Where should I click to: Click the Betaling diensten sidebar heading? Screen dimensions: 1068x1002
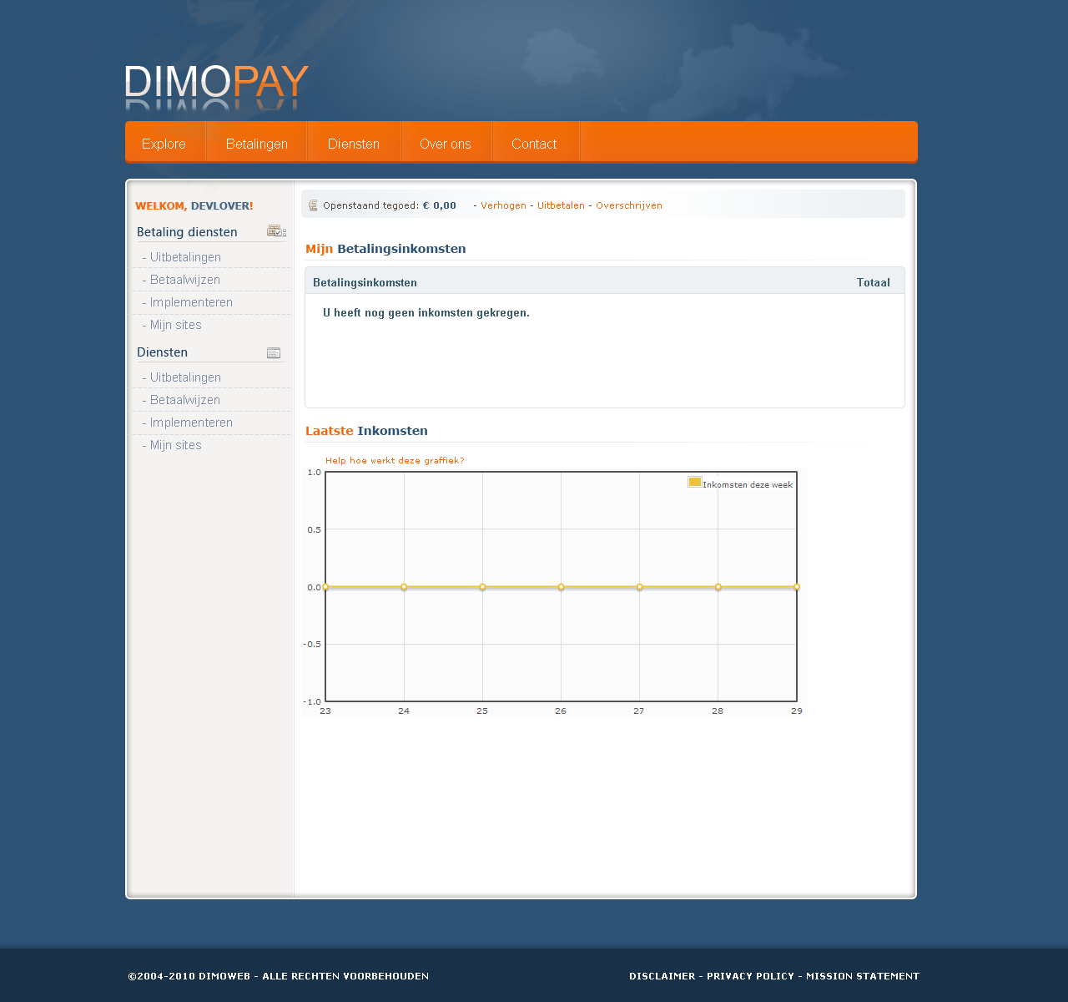point(187,232)
